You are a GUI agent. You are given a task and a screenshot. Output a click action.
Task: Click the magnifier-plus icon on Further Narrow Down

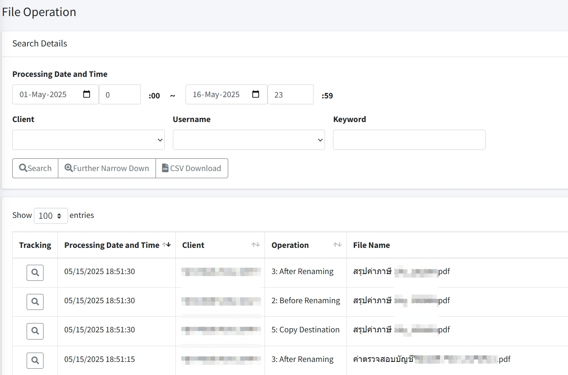[68, 168]
